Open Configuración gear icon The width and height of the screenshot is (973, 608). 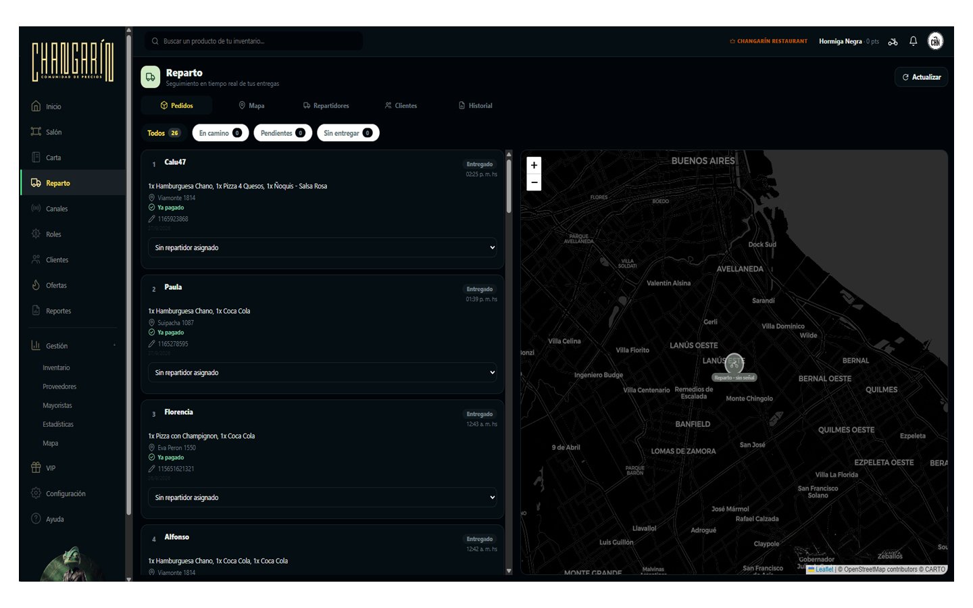36,493
